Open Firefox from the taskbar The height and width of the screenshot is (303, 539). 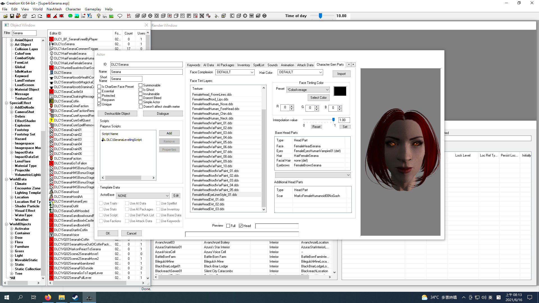(48, 297)
